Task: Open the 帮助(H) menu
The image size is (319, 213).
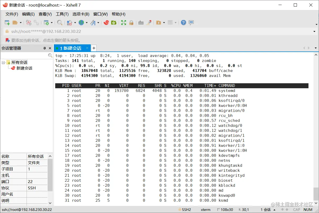Action: click(x=119, y=14)
